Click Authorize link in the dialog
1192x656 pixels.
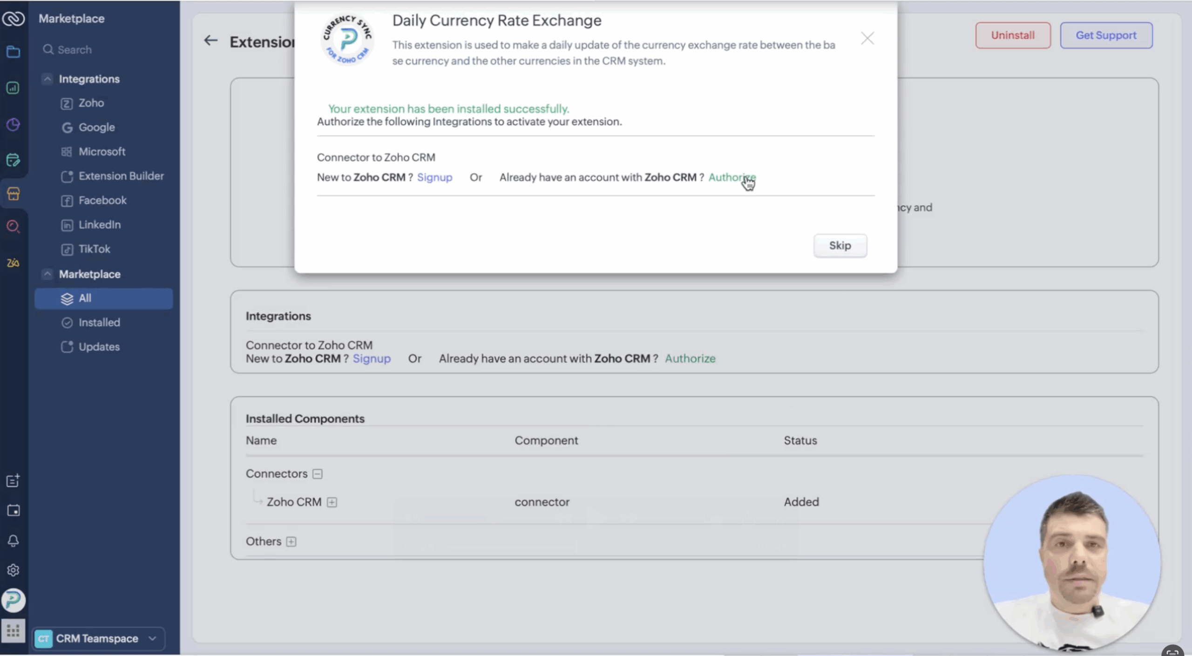[x=731, y=177]
